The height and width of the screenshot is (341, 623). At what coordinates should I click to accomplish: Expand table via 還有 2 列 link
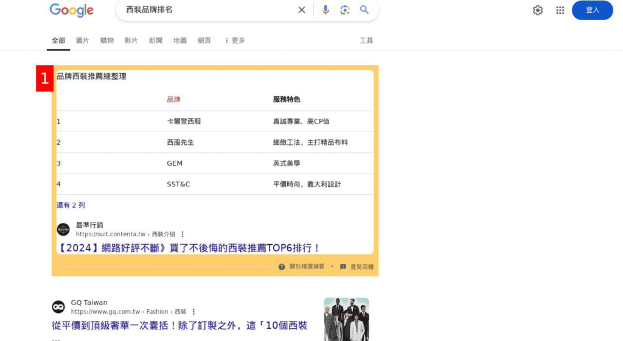pyautogui.click(x=71, y=205)
